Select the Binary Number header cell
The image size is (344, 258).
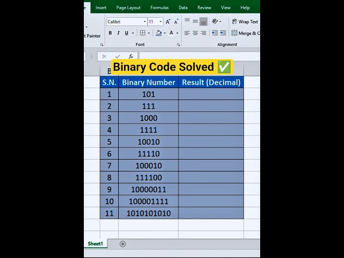click(x=148, y=82)
